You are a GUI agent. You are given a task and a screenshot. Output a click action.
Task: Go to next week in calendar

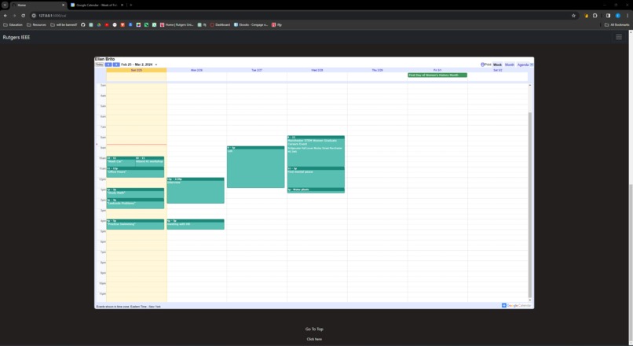[x=116, y=64]
